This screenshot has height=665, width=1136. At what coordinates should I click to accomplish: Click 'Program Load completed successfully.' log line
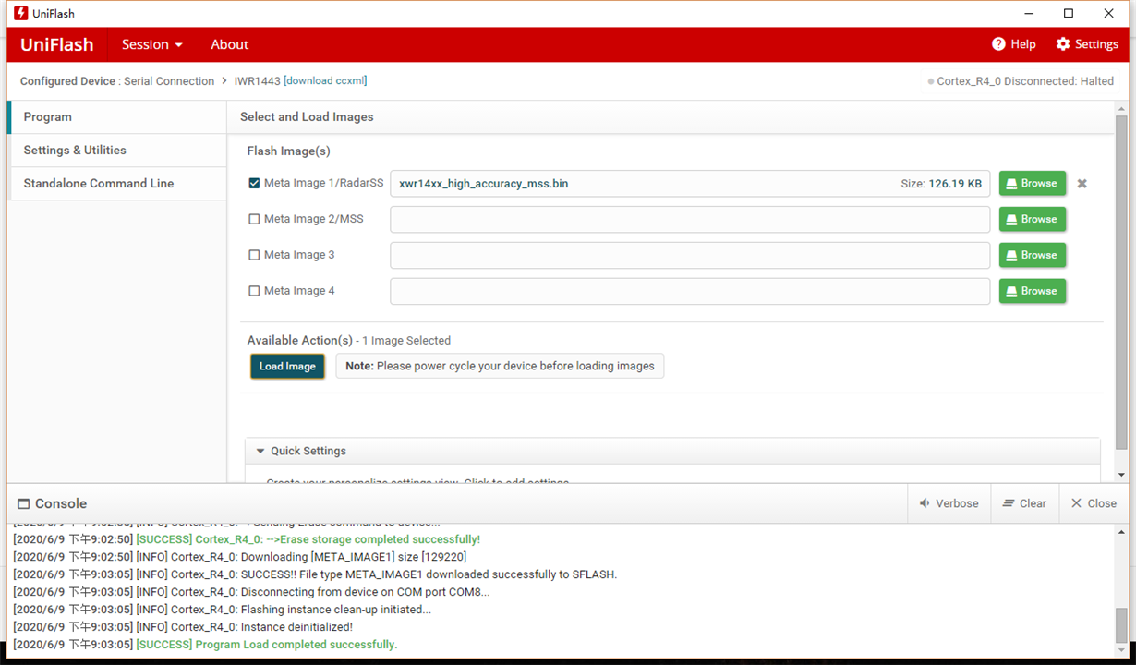coord(205,645)
